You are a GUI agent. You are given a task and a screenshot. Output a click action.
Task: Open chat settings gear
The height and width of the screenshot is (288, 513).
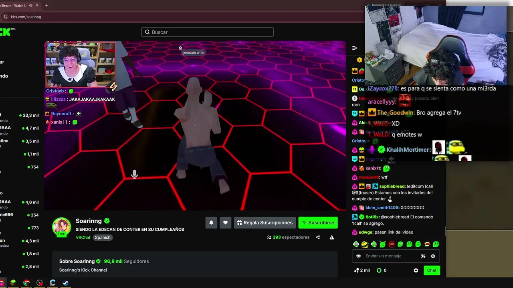tap(416, 270)
